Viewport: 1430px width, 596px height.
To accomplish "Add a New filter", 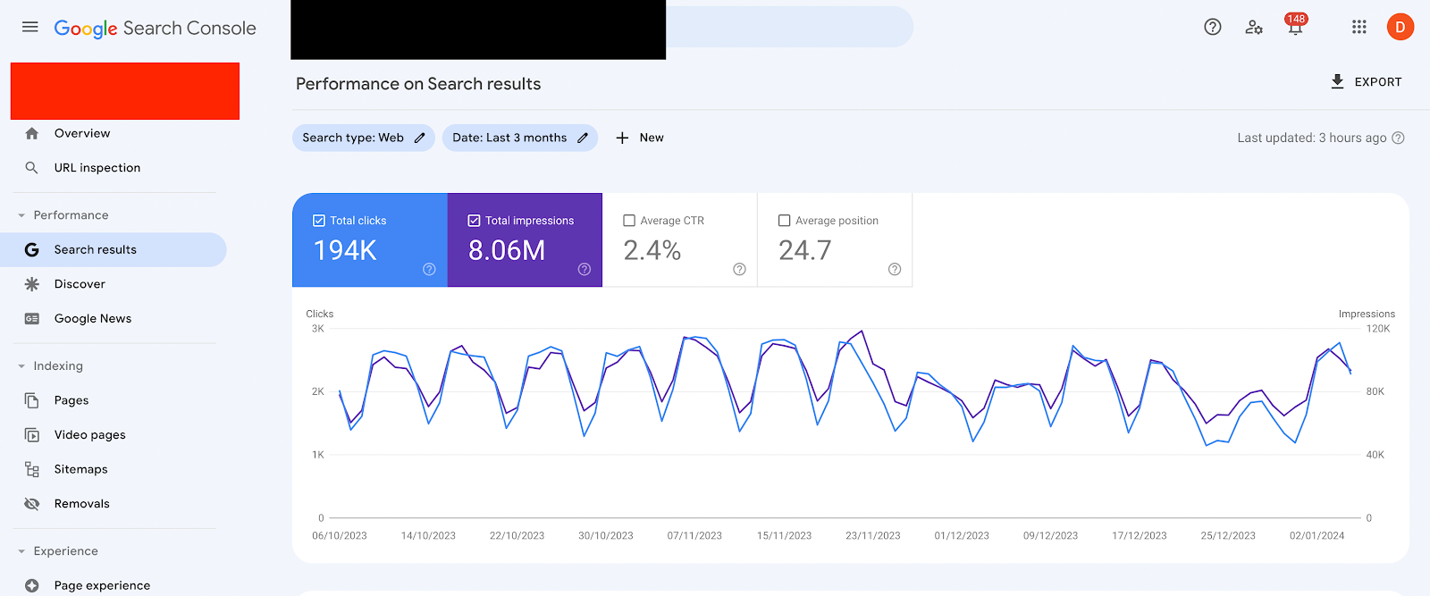I will point(640,138).
